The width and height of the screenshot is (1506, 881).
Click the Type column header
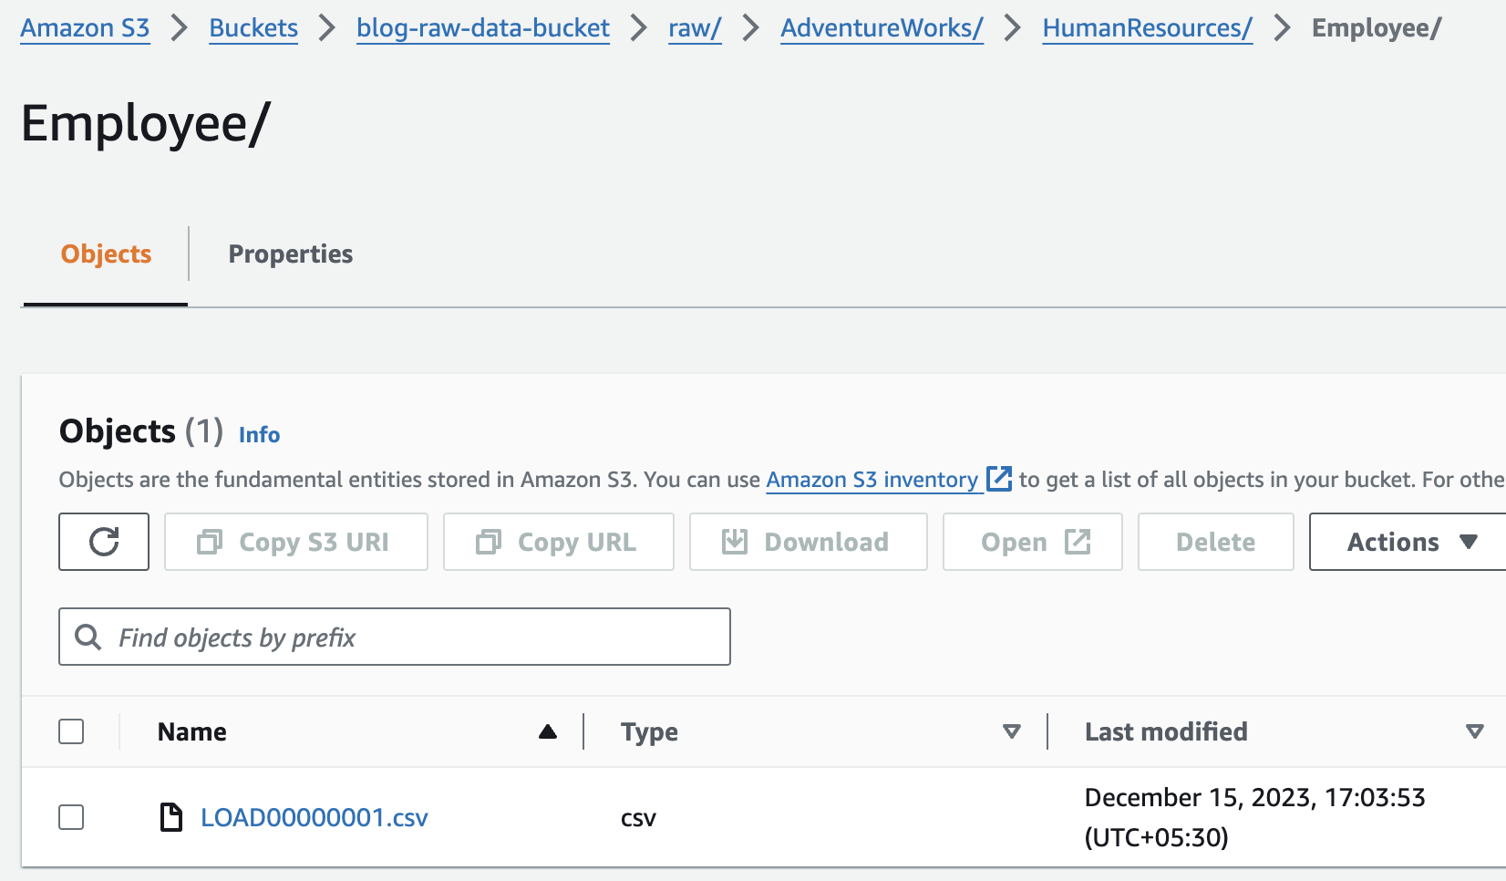(649, 731)
